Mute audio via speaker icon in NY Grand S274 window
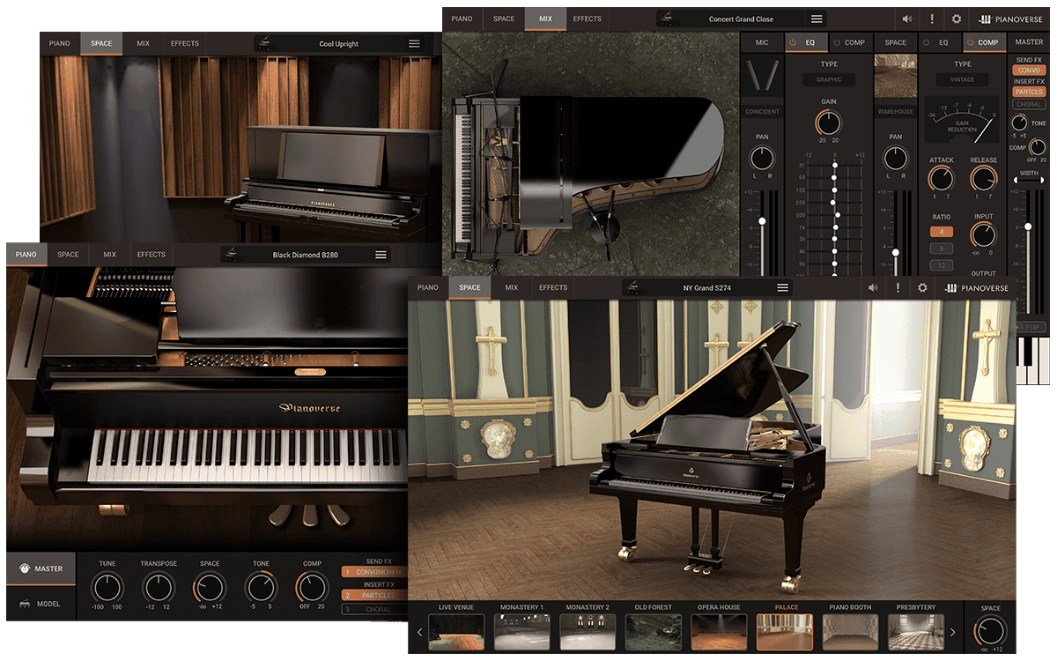The height and width of the screenshot is (661, 1057). [x=873, y=287]
